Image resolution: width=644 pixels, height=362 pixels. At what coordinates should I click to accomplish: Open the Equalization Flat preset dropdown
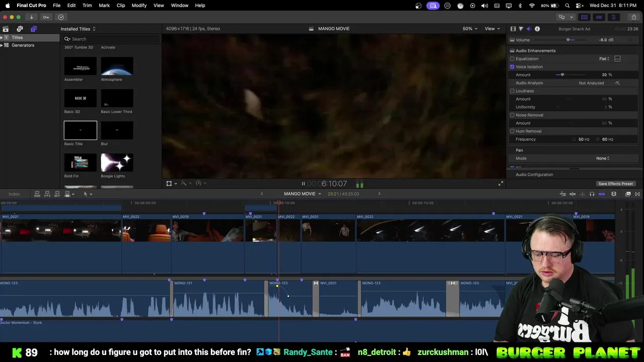(x=604, y=59)
